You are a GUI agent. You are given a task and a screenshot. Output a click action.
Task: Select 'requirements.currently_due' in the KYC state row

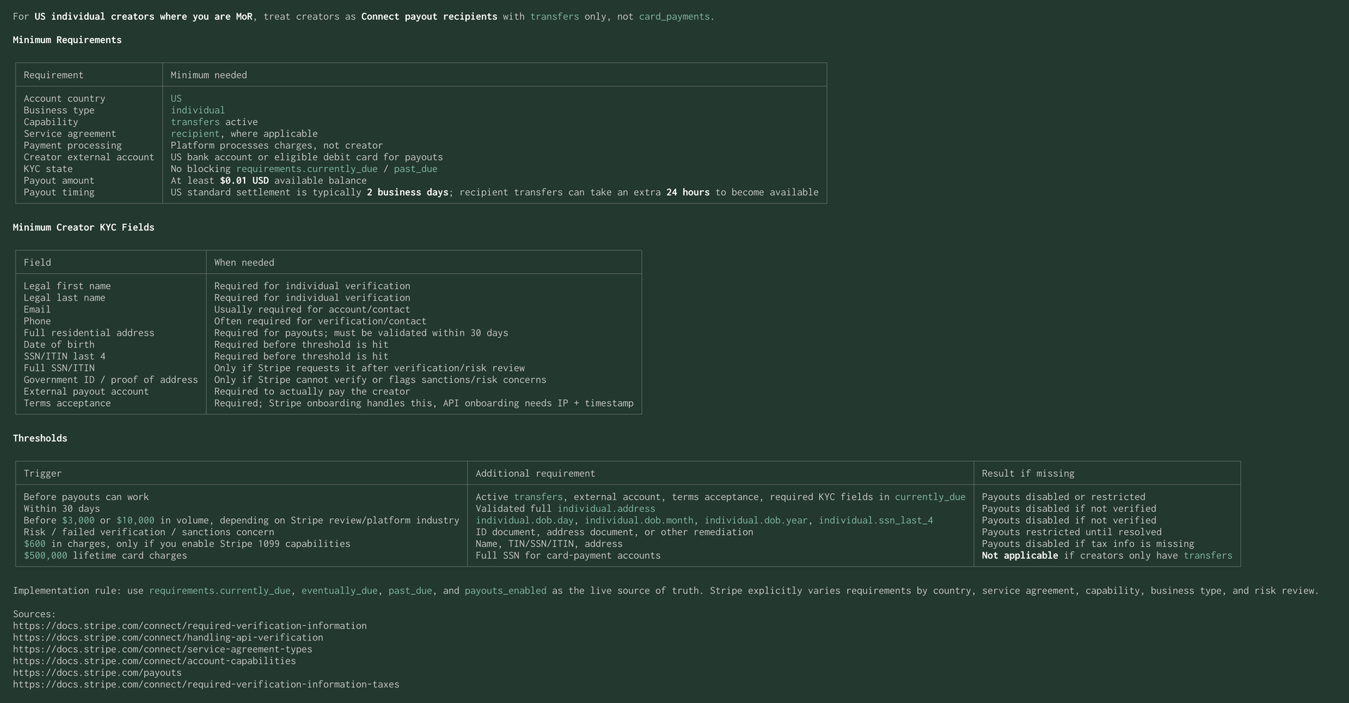click(x=306, y=169)
